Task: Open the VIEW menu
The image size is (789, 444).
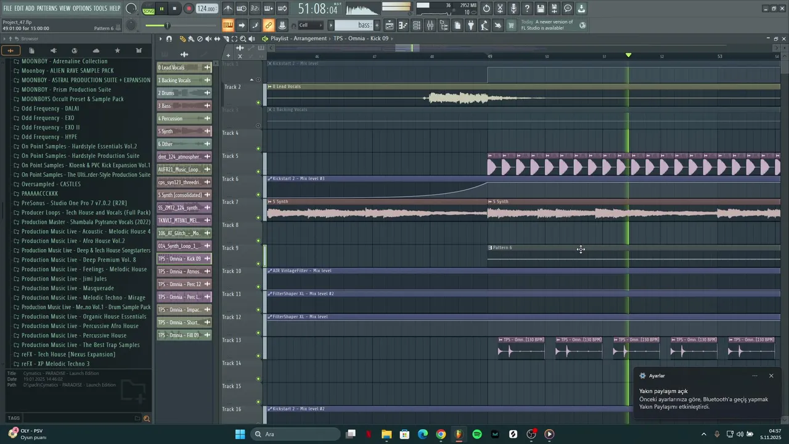Action: pyautogui.click(x=65, y=9)
